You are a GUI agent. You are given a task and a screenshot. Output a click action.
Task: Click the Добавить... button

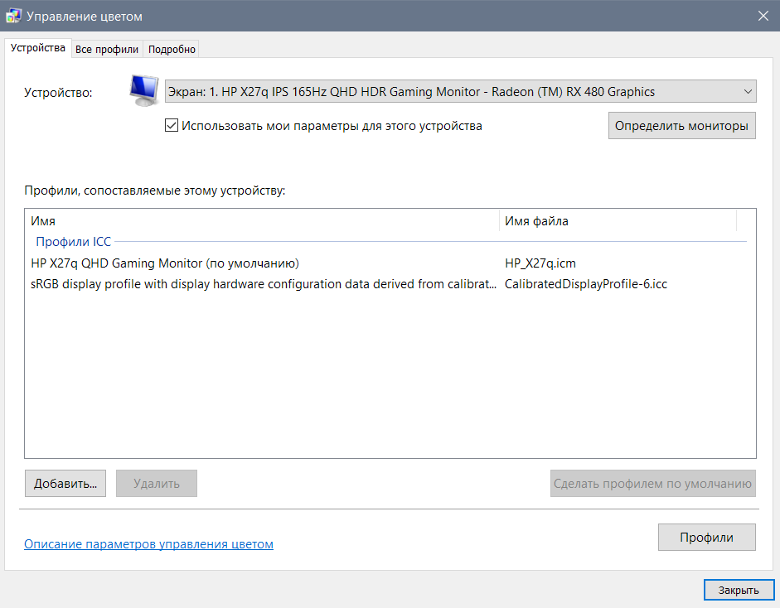click(x=65, y=483)
